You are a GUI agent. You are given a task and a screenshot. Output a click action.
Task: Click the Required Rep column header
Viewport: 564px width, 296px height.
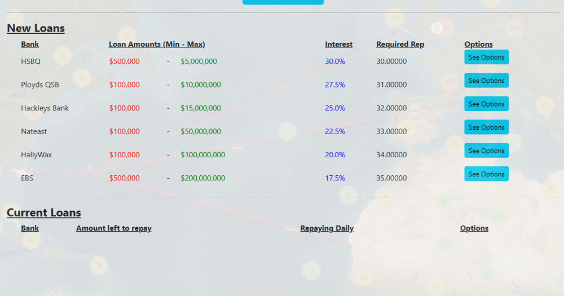pos(400,44)
